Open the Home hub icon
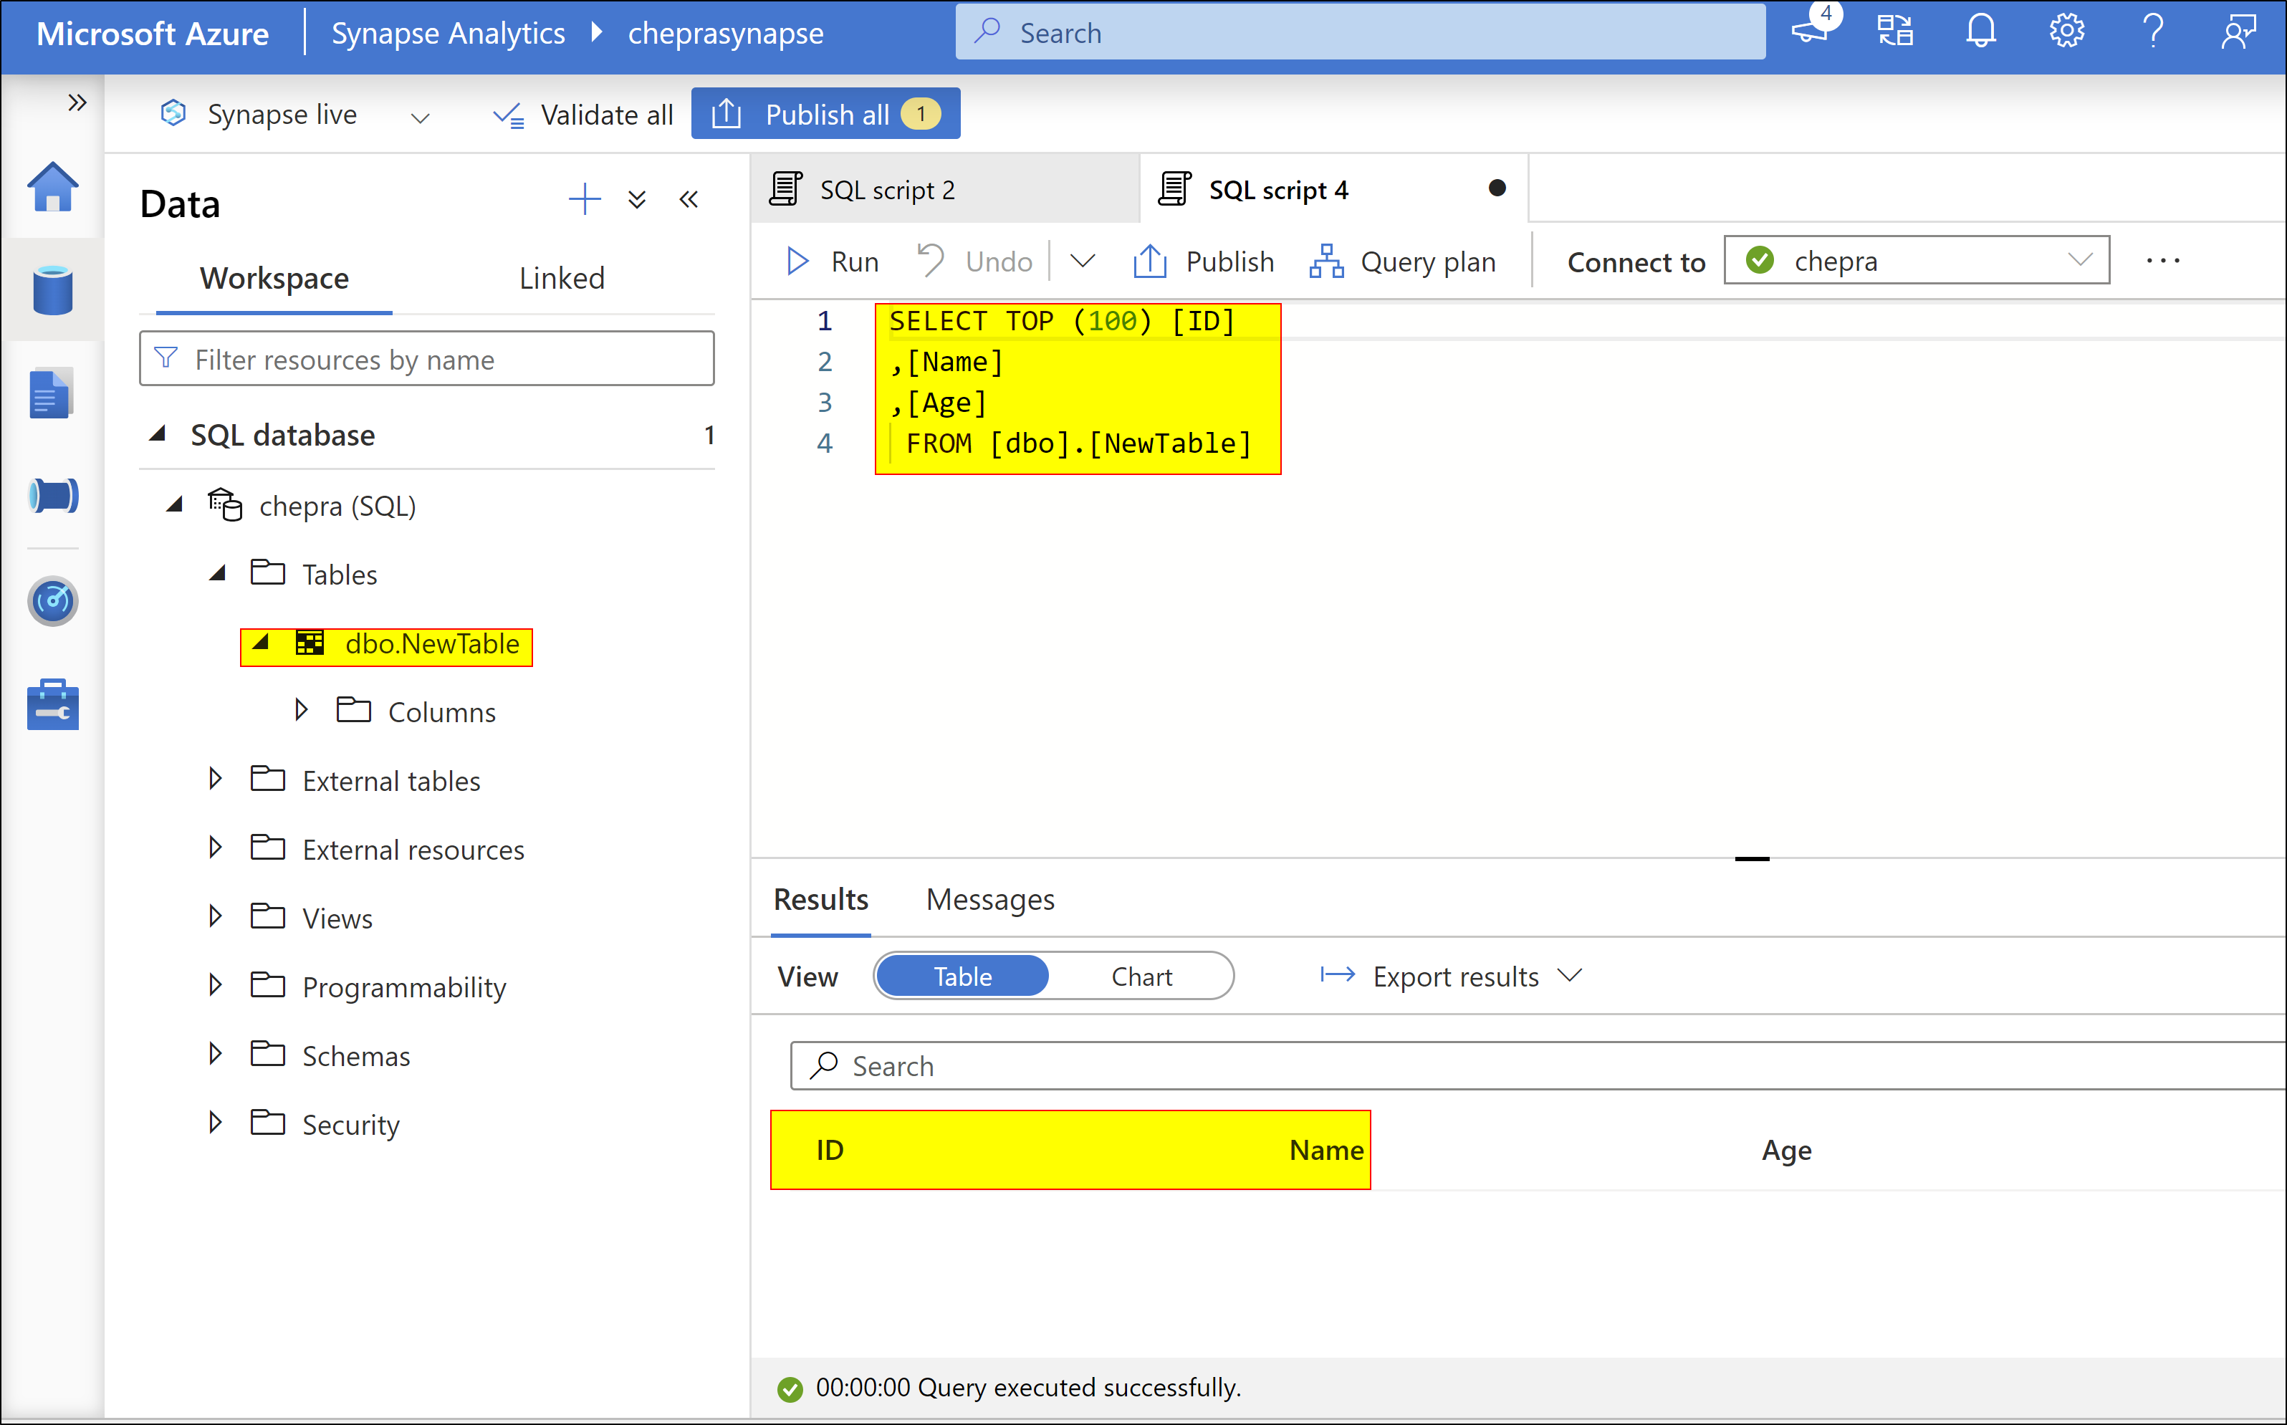Viewport: 2287px width, 1425px height. tap(53, 186)
